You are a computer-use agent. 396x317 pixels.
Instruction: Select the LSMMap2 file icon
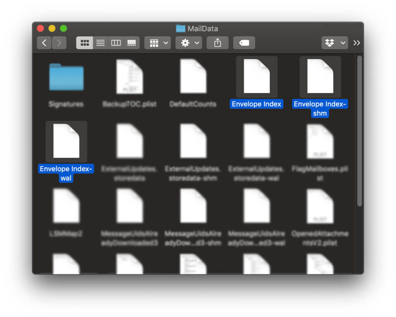pos(67,206)
